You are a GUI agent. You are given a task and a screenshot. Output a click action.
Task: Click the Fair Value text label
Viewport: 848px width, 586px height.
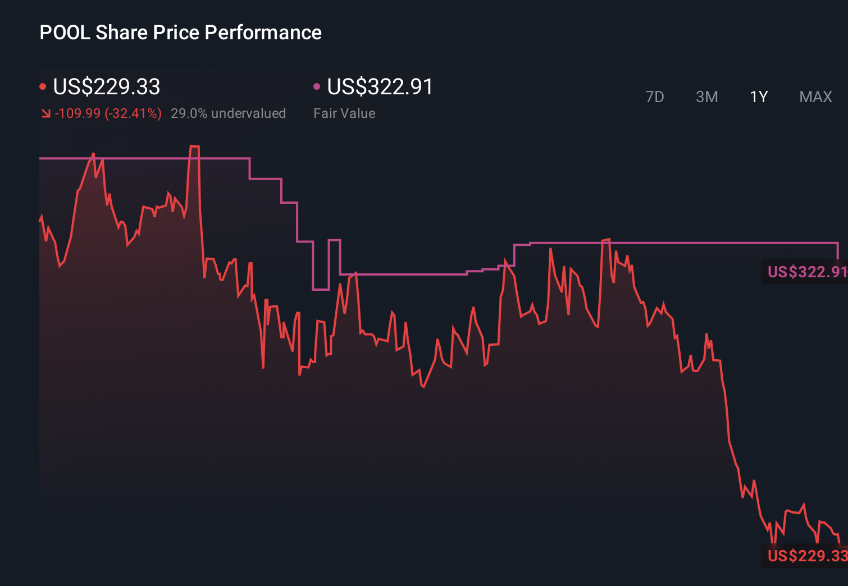point(344,113)
